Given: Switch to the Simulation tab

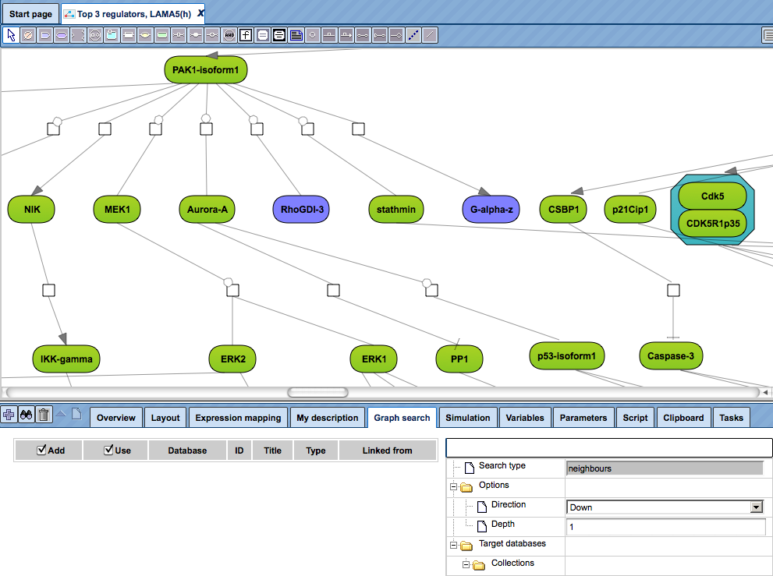Looking at the screenshot, I should point(468,417).
